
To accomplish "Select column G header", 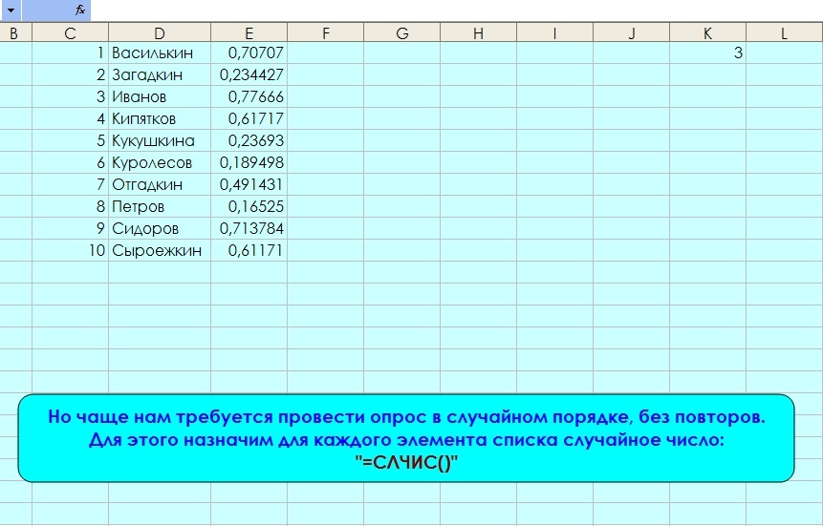I will [x=402, y=33].
